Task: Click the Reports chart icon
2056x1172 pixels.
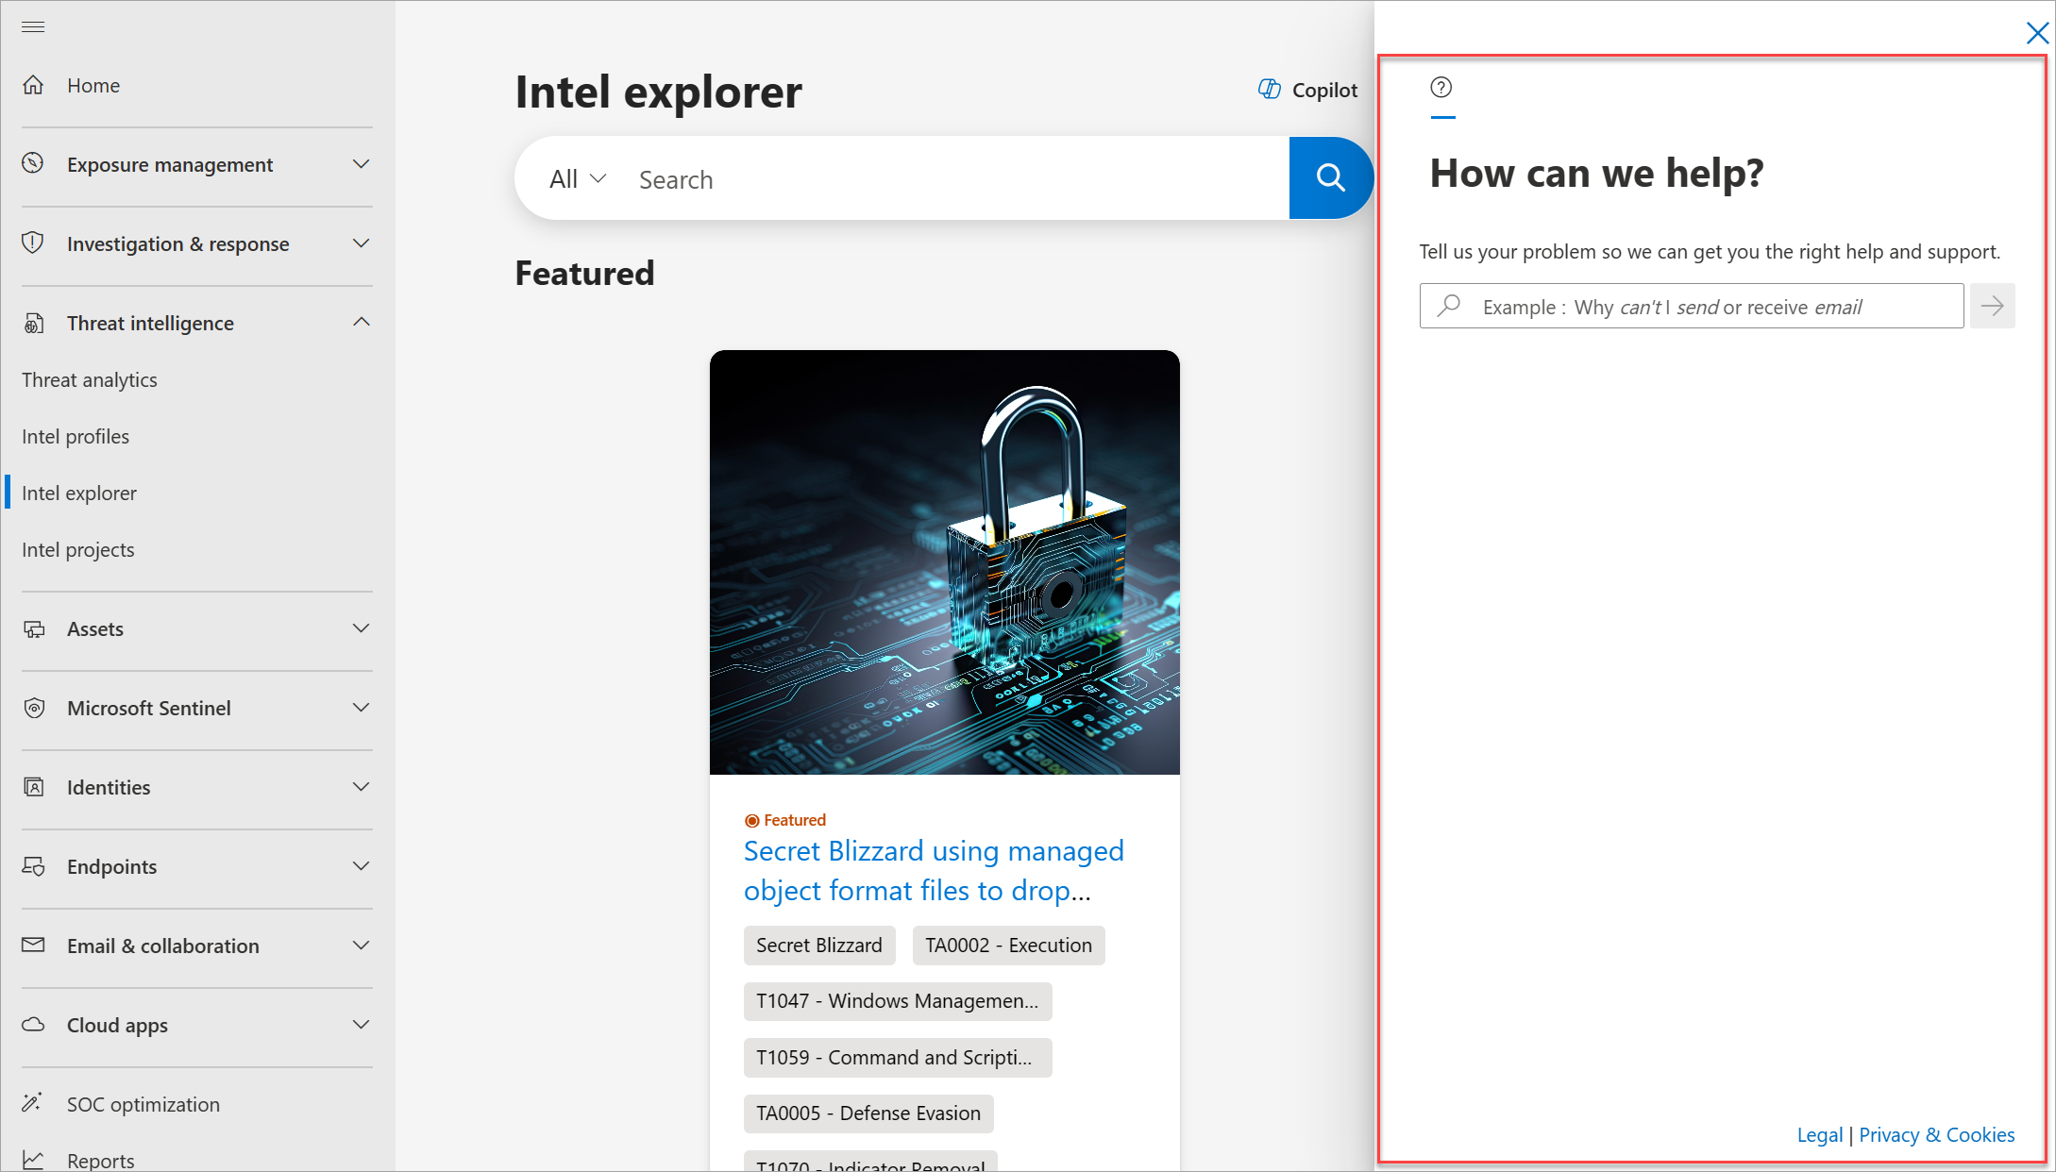Action: click(33, 1160)
